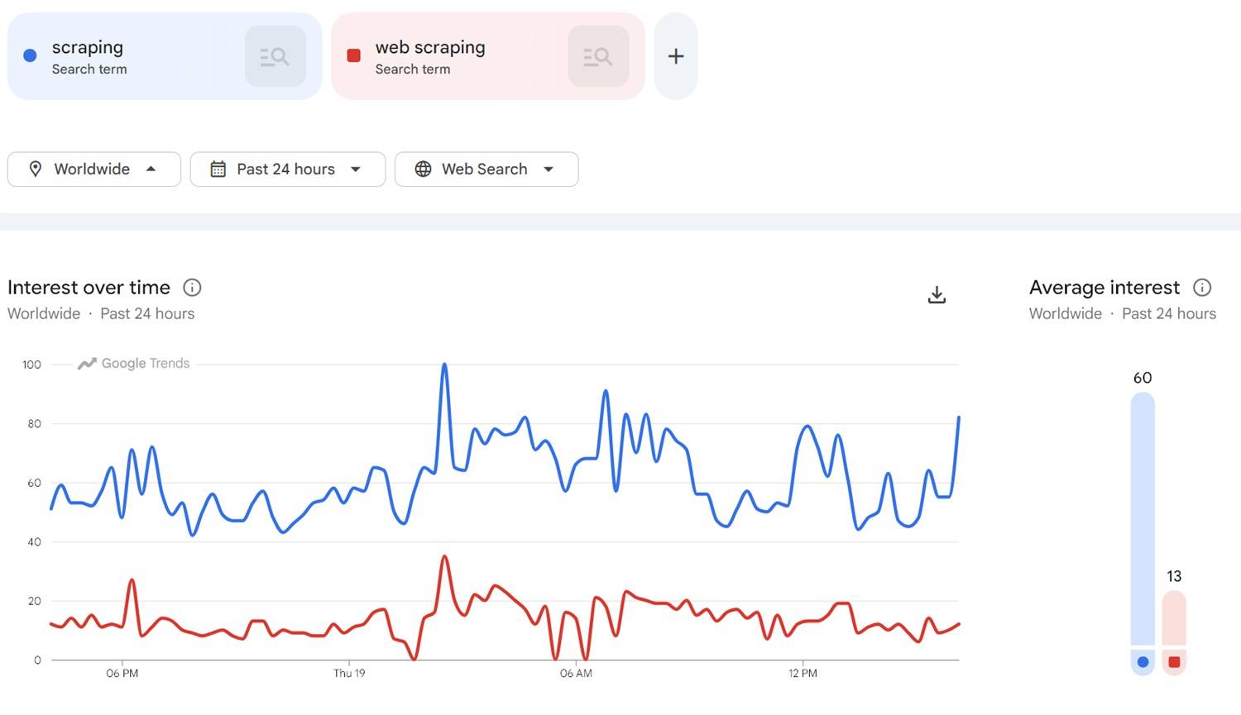Click the info icon next to Average interest
The height and width of the screenshot is (715, 1241).
(x=1202, y=288)
